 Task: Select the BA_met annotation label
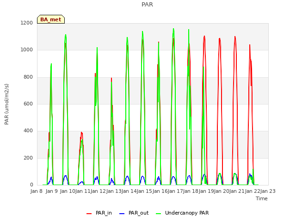point(51,19)
